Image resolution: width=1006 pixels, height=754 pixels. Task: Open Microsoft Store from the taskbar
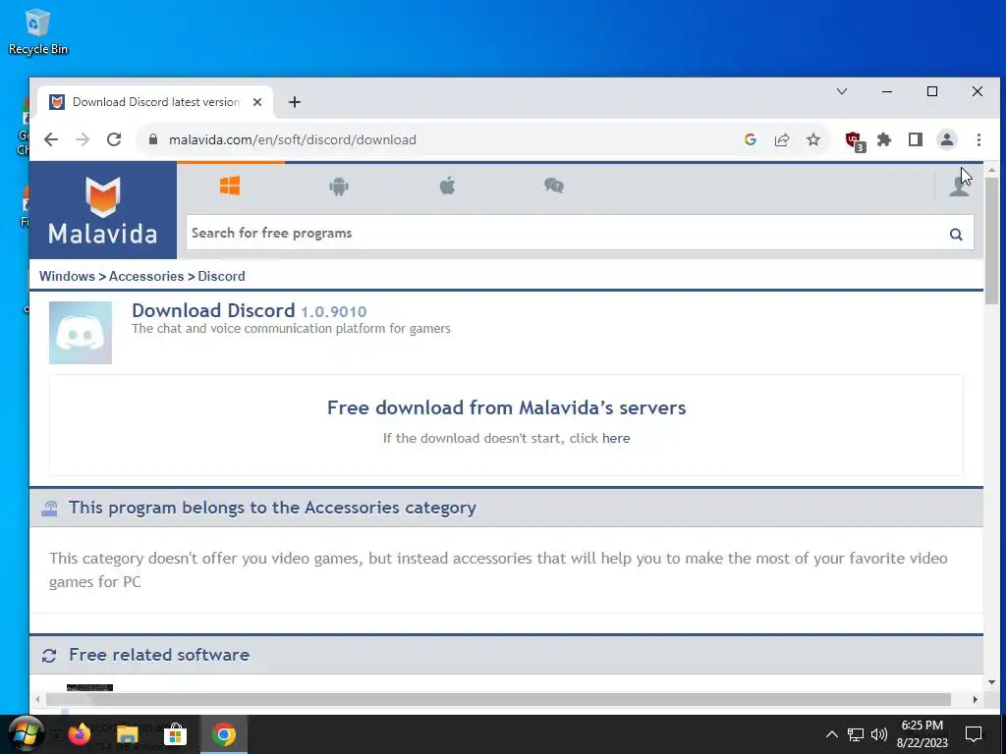pos(175,734)
